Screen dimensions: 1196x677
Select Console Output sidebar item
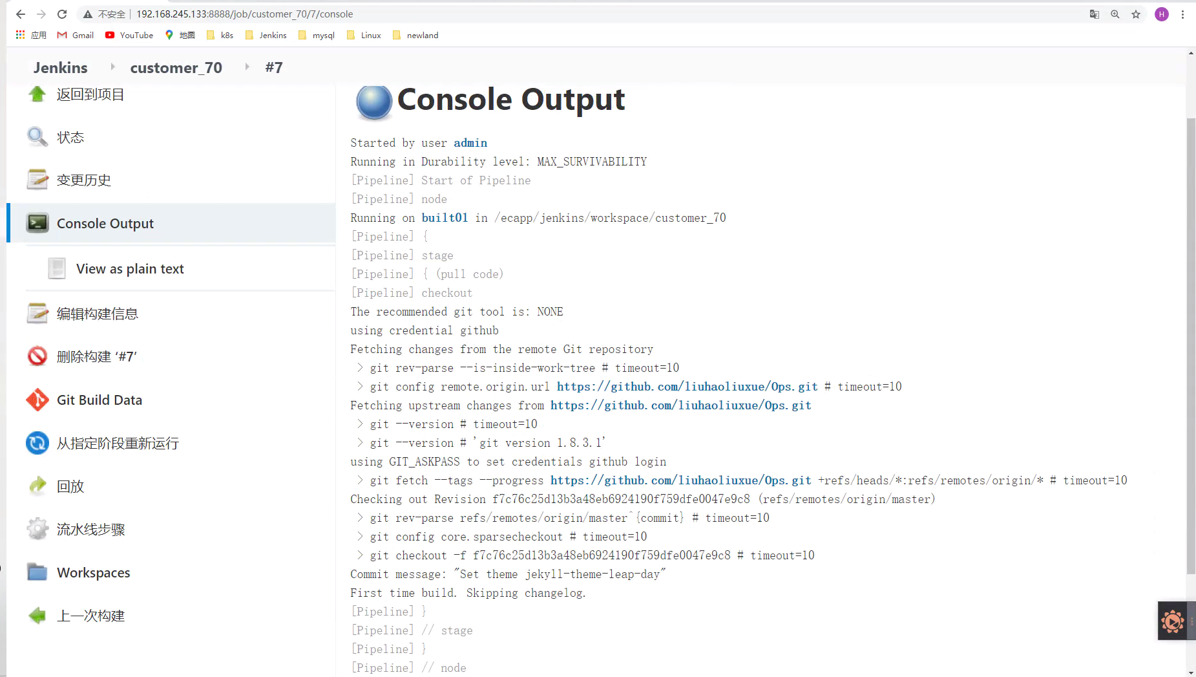171,223
